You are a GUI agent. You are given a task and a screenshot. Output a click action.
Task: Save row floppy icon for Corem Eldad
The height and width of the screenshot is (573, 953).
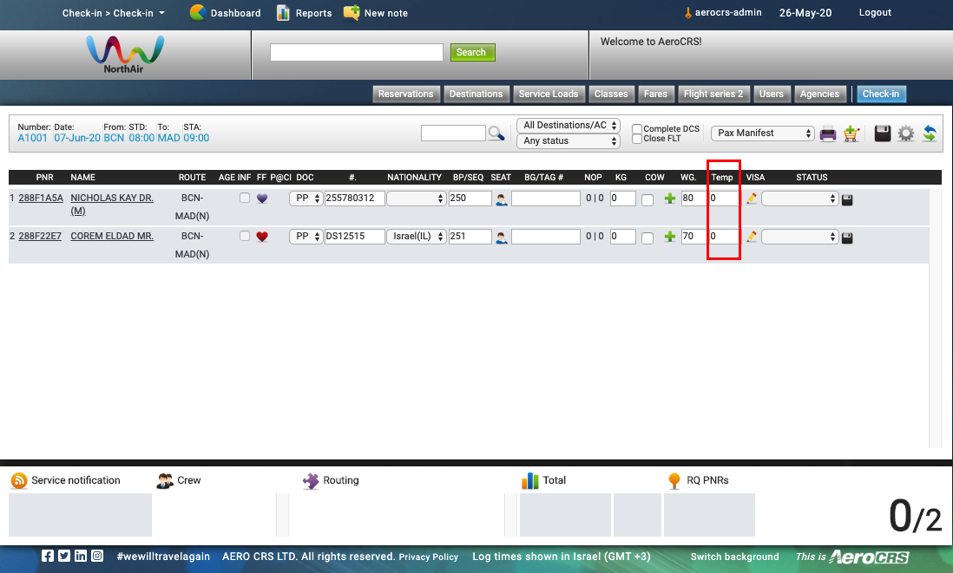tap(847, 238)
